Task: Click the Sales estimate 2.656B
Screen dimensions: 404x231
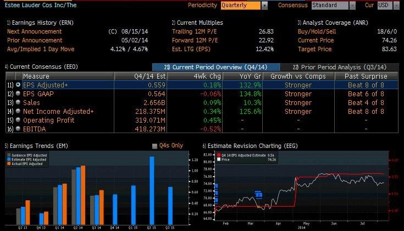Action: pos(154,103)
